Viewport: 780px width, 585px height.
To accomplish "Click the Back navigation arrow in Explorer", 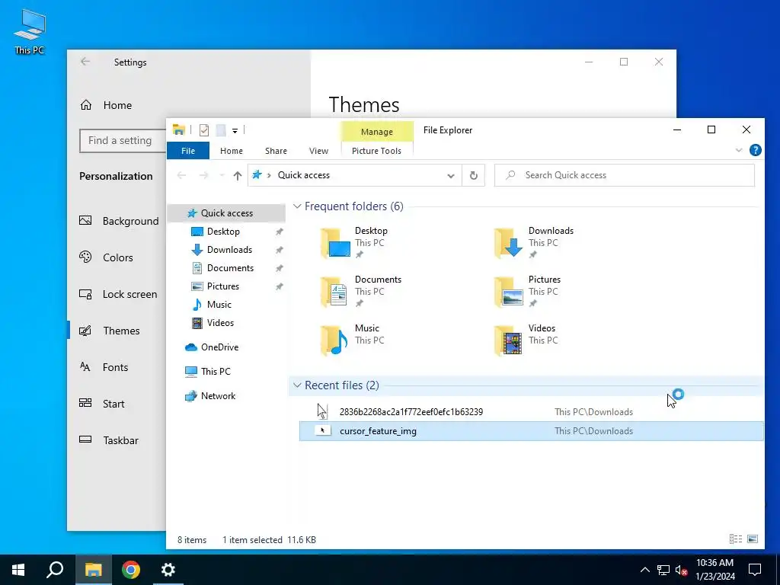I will click(181, 175).
